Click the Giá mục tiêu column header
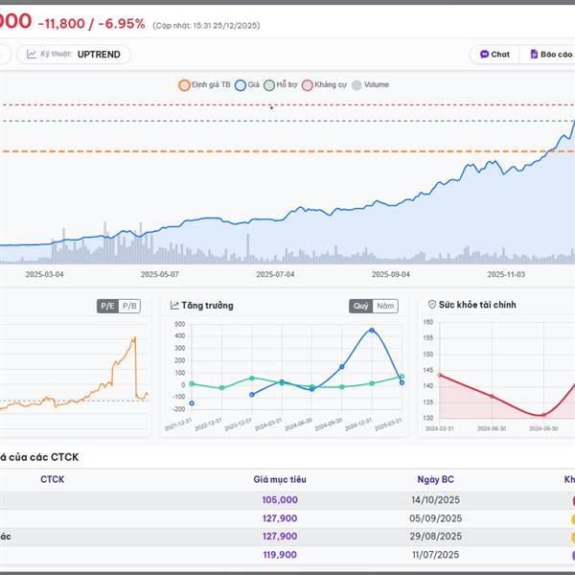The height and width of the screenshot is (575, 575). click(280, 478)
